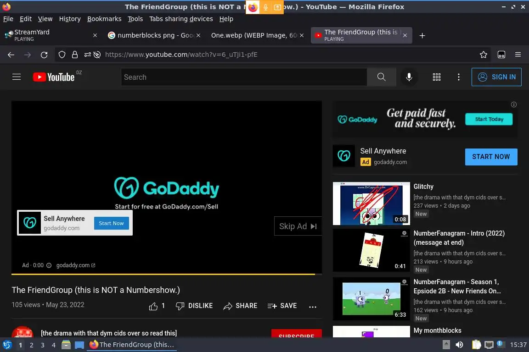The height and width of the screenshot is (352, 529).
Task: Click the account container icon in toolbar
Action: coord(501,55)
